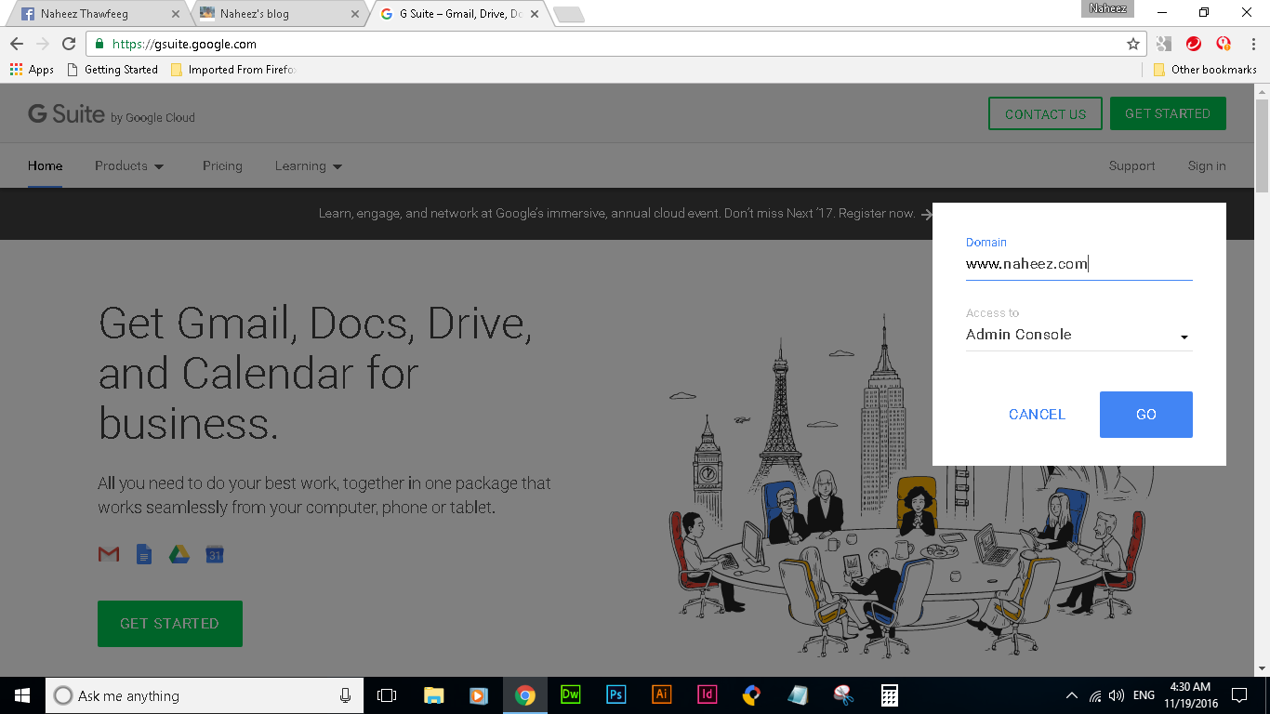Open the Getting Started bookmark
The height and width of the screenshot is (714, 1270).
tap(112, 70)
